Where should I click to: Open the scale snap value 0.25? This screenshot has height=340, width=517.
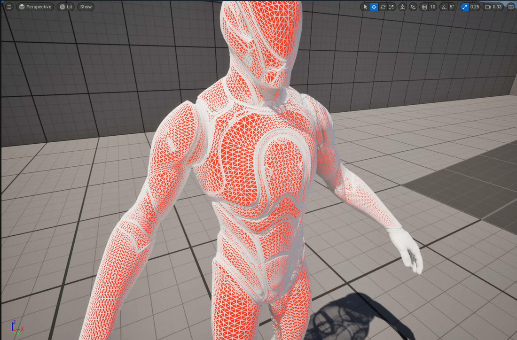click(x=475, y=7)
